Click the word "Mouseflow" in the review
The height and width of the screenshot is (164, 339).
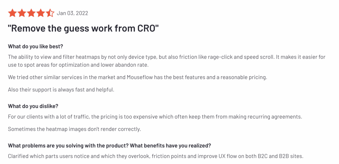click(139, 77)
